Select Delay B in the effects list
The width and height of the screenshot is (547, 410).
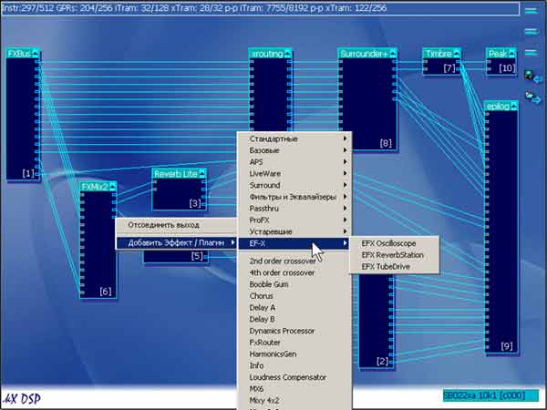tap(294, 319)
